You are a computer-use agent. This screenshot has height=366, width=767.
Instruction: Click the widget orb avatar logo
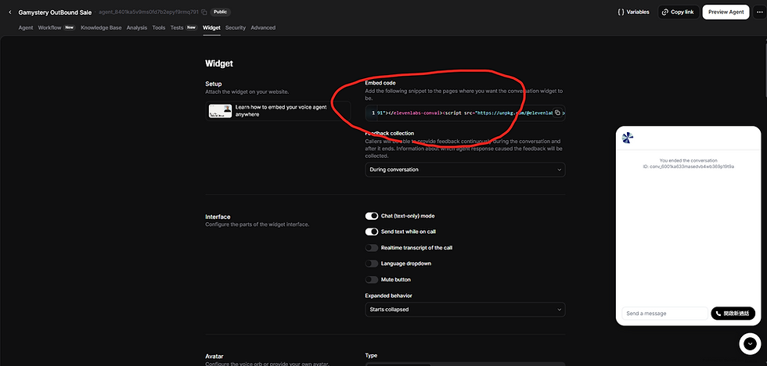click(628, 138)
